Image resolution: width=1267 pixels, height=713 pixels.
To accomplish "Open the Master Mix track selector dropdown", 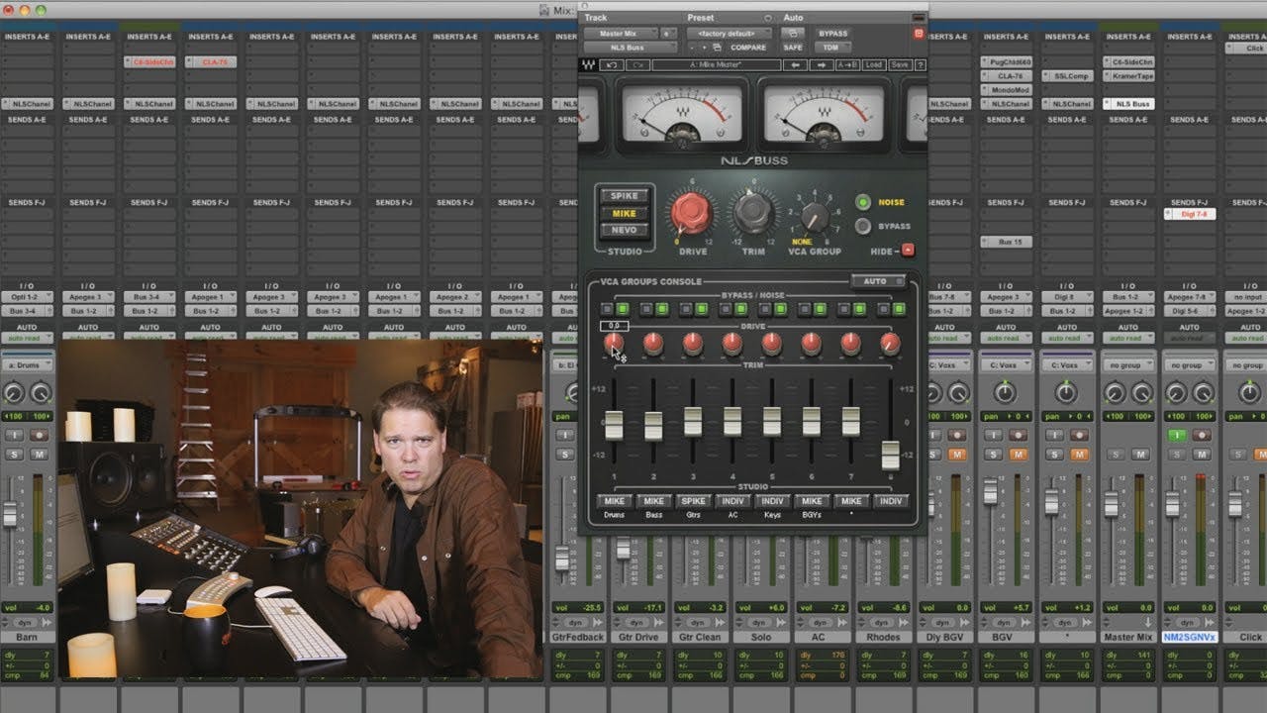I will click(x=621, y=33).
